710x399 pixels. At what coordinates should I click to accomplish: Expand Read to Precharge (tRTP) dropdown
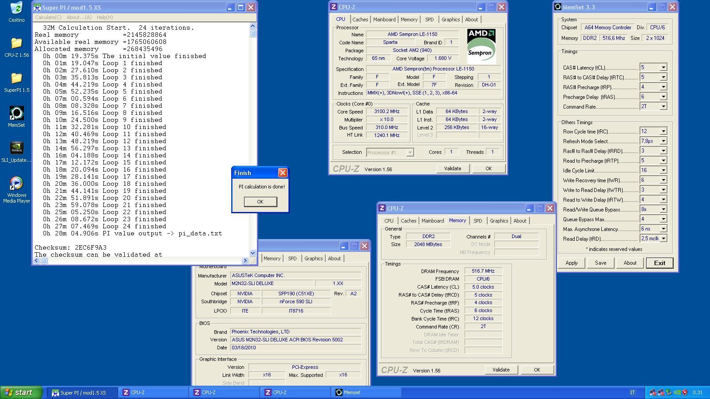tap(663, 160)
